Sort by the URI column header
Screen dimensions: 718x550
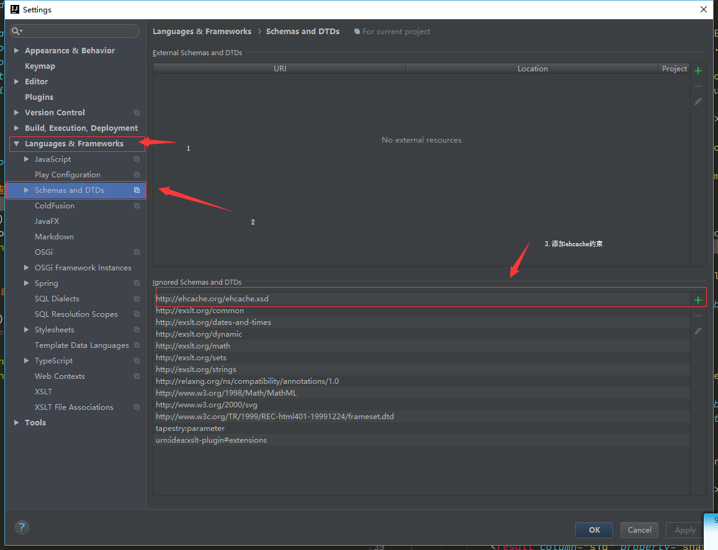click(x=280, y=69)
